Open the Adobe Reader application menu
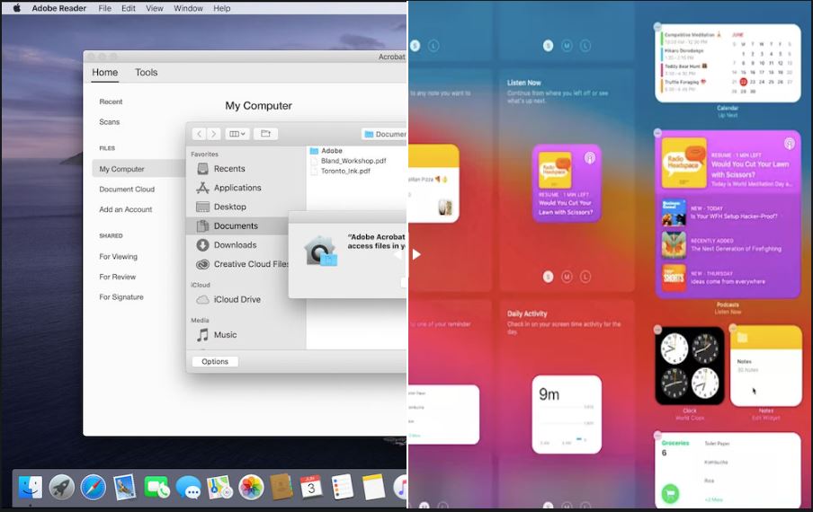 coord(59,8)
